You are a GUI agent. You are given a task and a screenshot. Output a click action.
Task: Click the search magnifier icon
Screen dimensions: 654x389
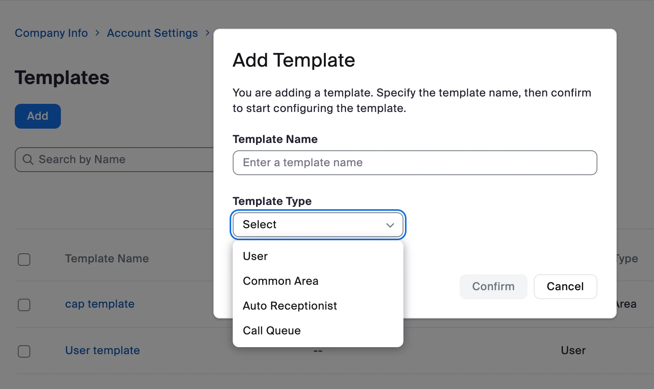tap(28, 159)
